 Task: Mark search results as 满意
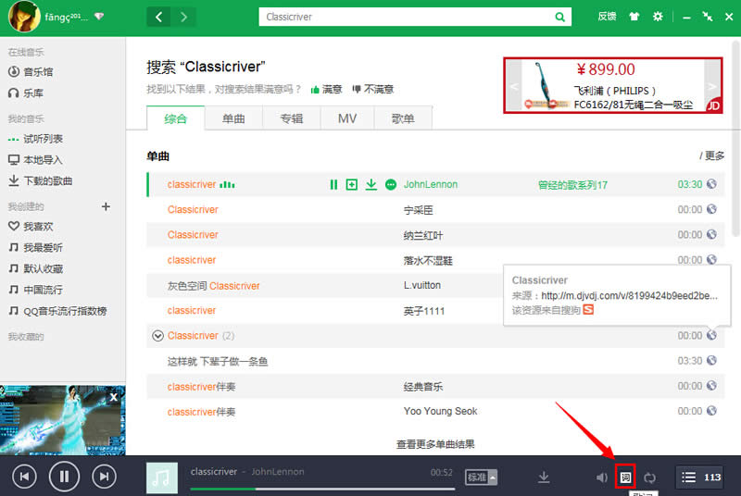click(326, 90)
